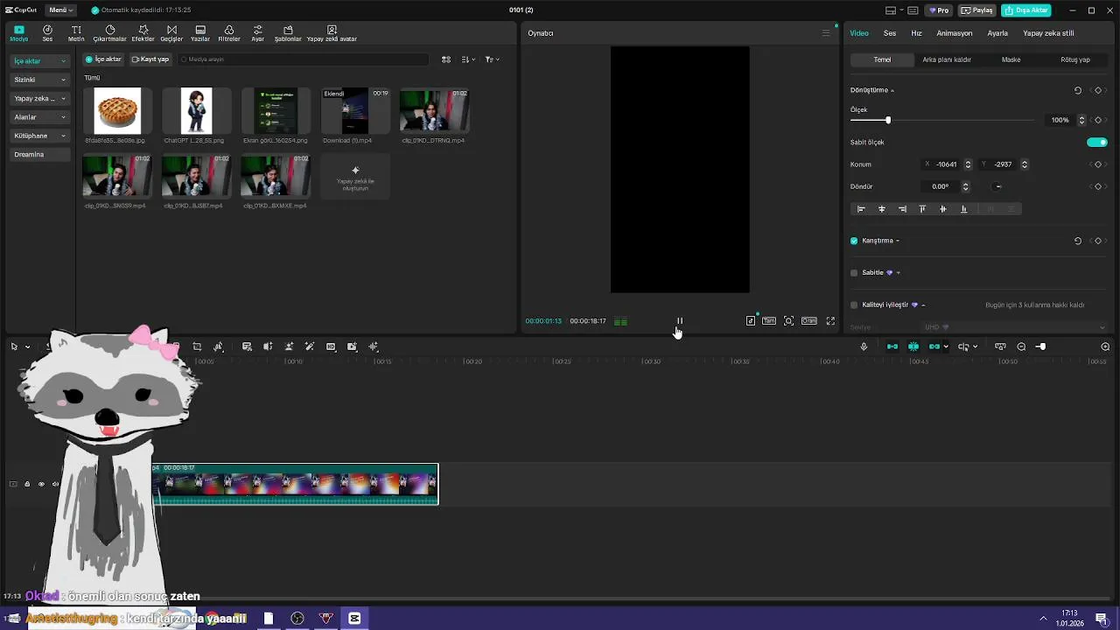Expand the Sizinki sidebar section

[x=40, y=80]
